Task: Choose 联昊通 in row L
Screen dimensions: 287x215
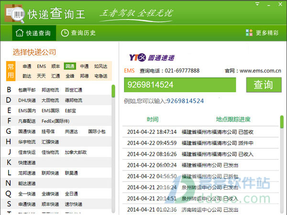Action: (x=71, y=173)
